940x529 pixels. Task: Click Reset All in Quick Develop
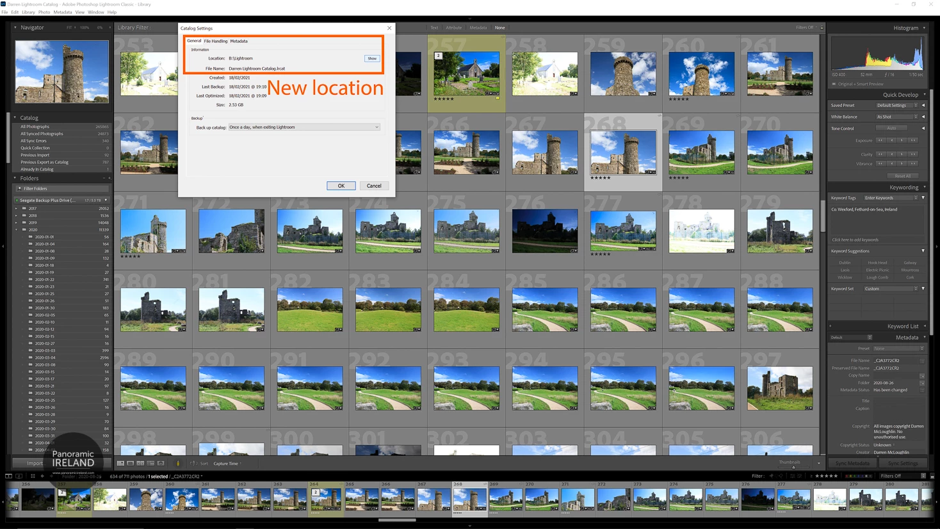coord(903,176)
